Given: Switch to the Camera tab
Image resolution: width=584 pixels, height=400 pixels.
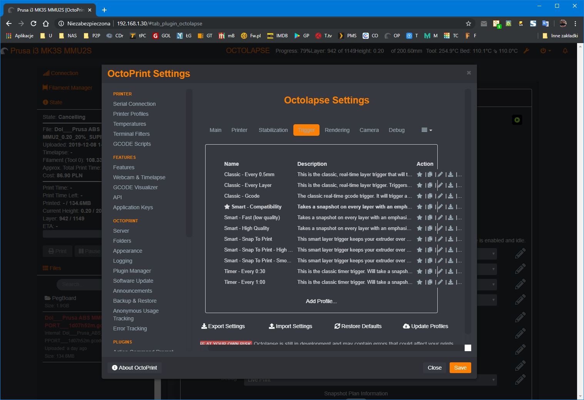Looking at the screenshot, I should 369,130.
